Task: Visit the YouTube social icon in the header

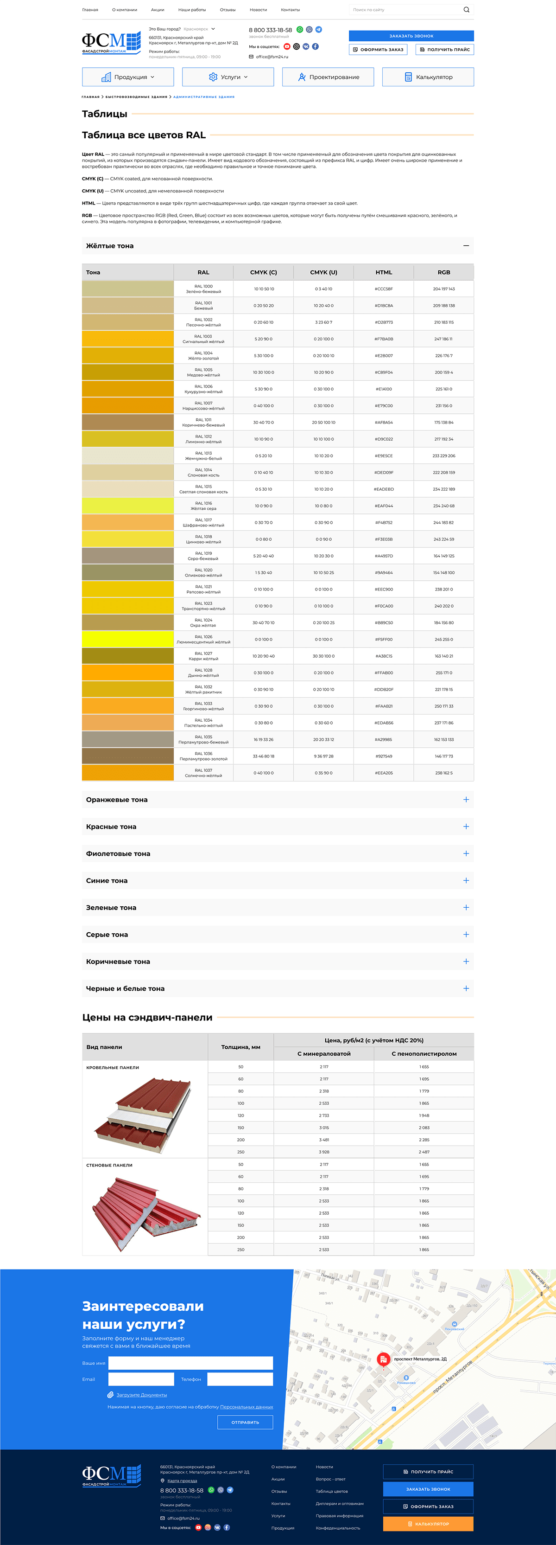Action: (x=287, y=46)
